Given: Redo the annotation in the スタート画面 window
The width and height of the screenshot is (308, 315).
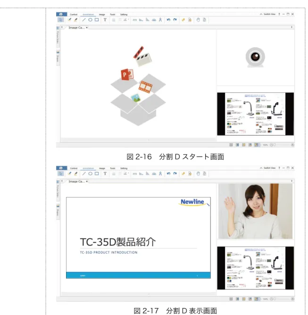Looking at the screenshot, I should coord(175,20).
